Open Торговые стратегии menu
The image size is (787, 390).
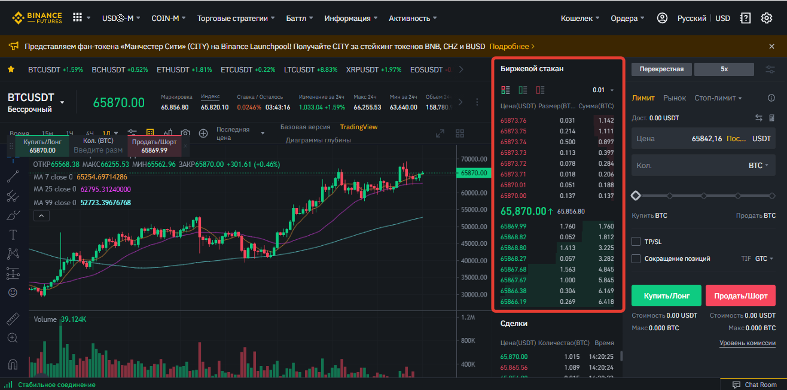coord(236,18)
